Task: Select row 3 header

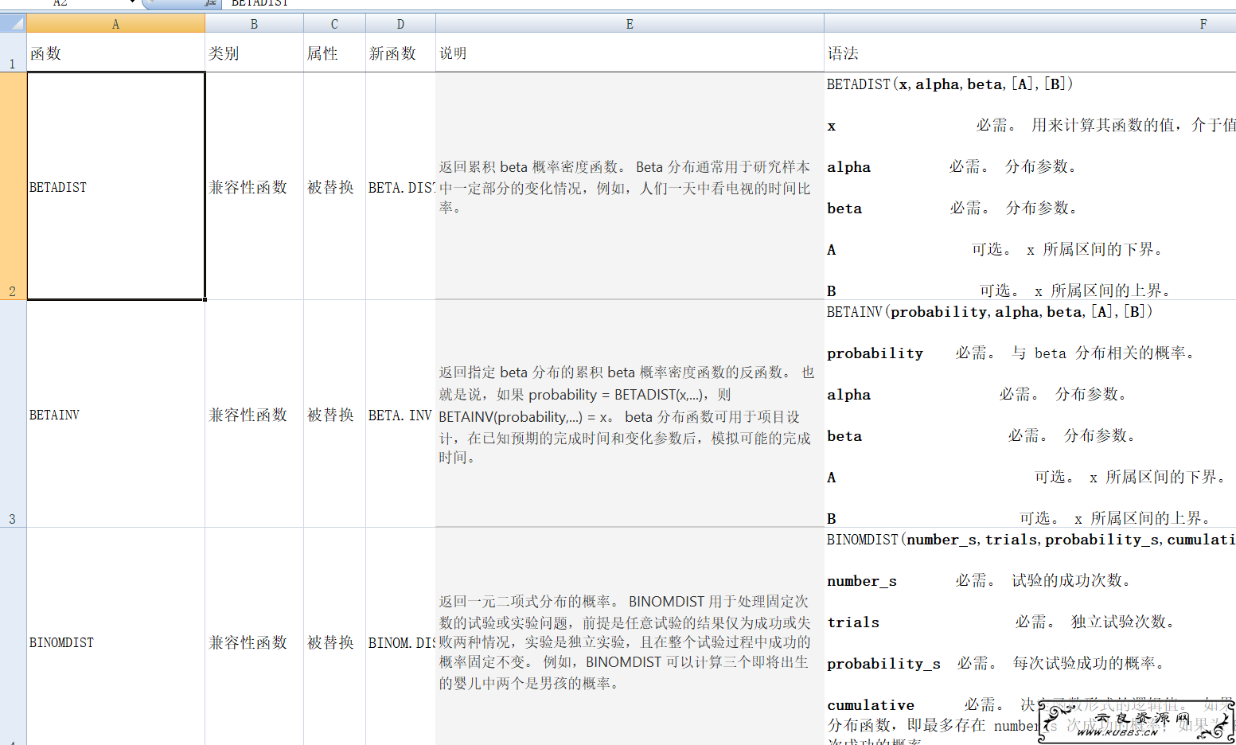Action: click(13, 414)
